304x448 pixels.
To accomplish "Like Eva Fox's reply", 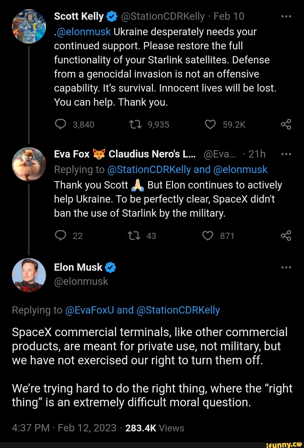I will click(x=208, y=236).
